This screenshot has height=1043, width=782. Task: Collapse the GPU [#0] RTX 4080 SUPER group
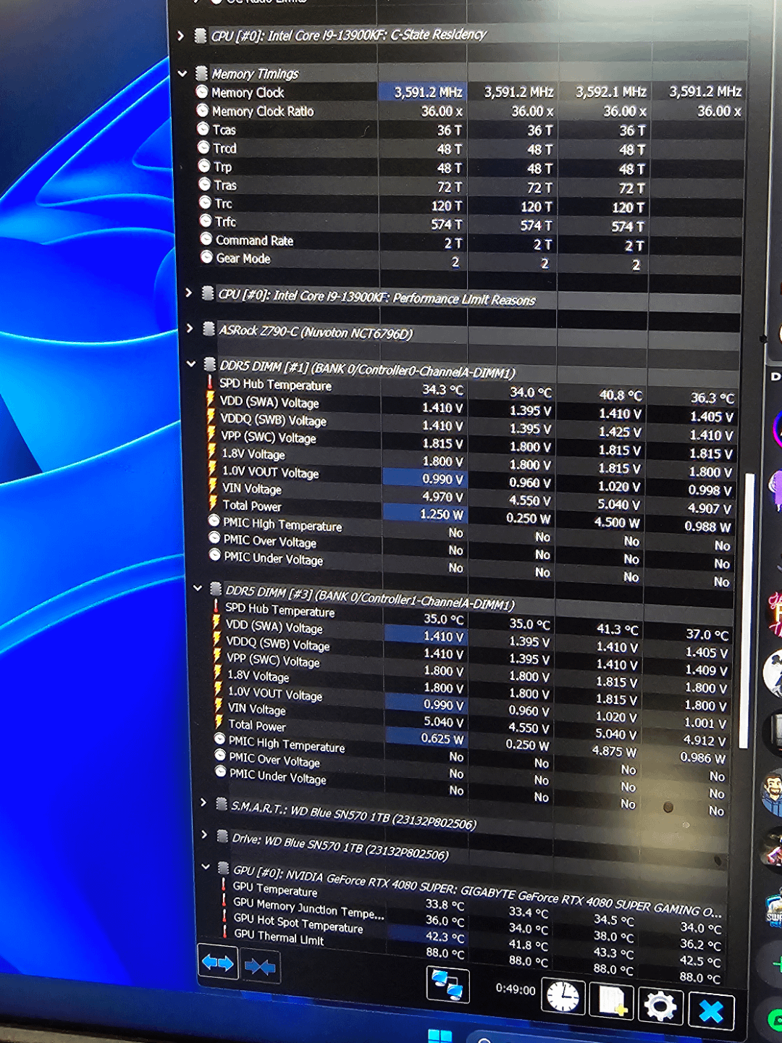point(206,866)
